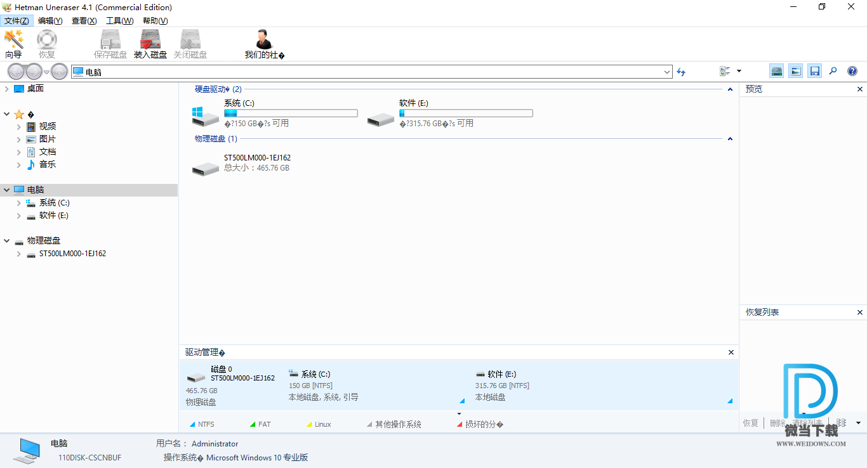Open the 文件 menu

pyautogui.click(x=17, y=21)
